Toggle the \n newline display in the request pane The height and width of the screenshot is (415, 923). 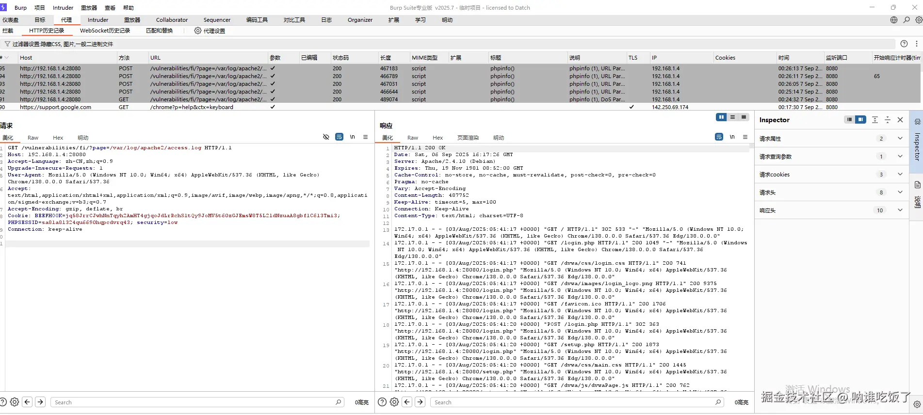pyautogui.click(x=353, y=137)
